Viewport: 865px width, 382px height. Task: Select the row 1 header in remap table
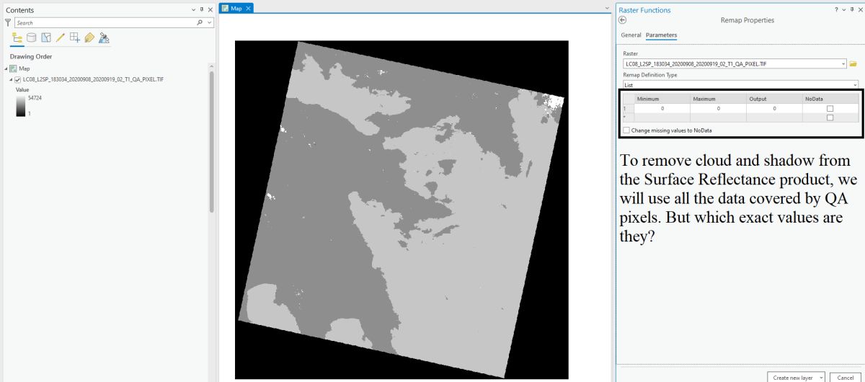[627, 108]
